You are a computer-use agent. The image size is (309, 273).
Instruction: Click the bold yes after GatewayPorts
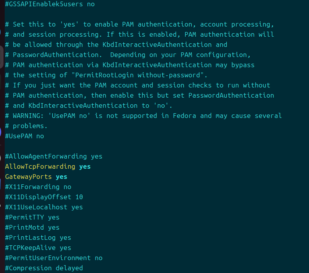tap(61, 177)
